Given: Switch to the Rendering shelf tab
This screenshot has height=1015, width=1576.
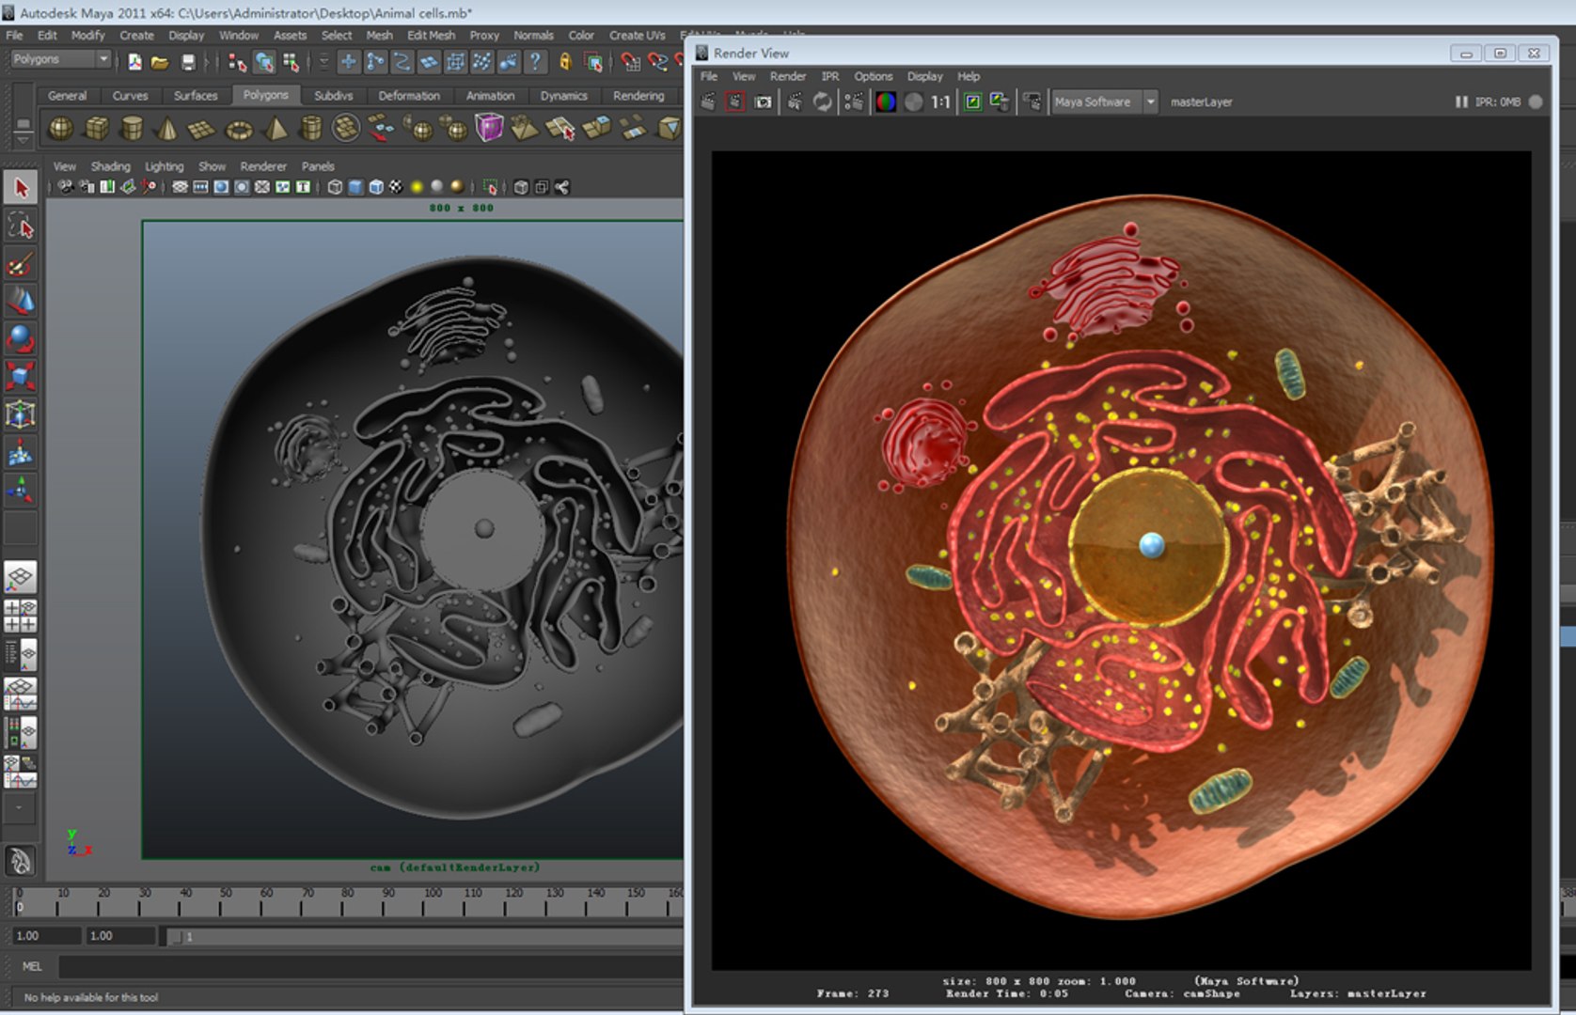Looking at the screenshot, I should click(x=638, y=96).
